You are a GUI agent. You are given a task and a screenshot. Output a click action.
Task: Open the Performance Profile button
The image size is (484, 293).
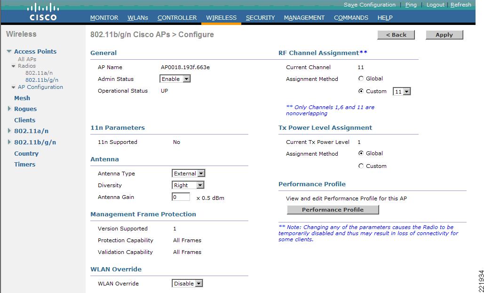point(333,210)
